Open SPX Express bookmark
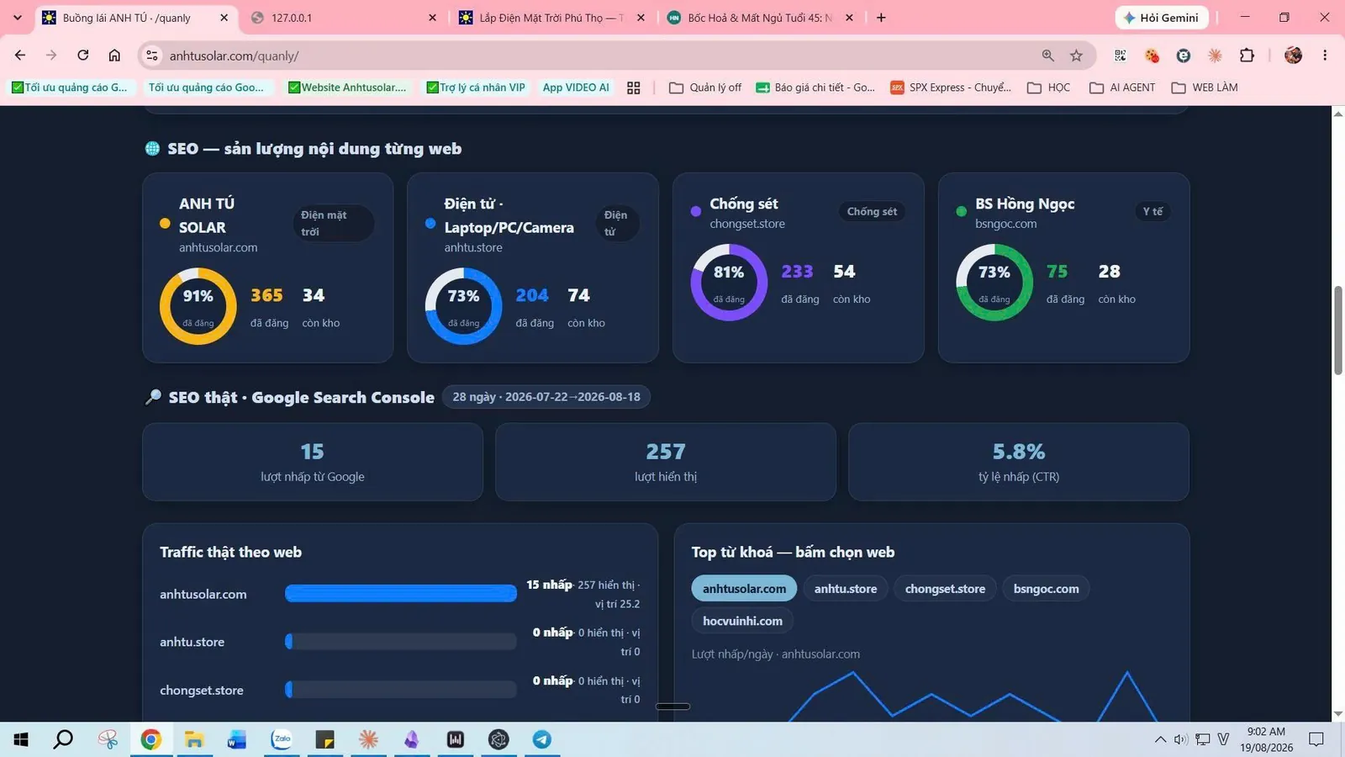 pos(951,87)
